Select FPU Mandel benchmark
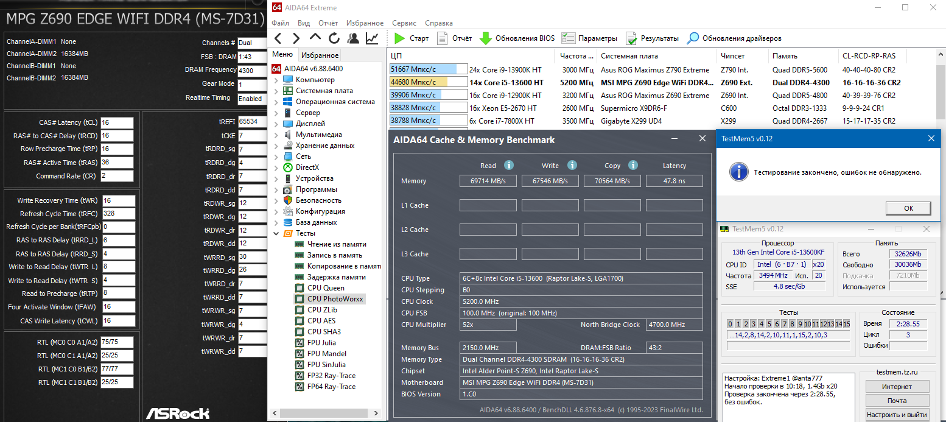The image size is (946, 422). click(320, 354)
